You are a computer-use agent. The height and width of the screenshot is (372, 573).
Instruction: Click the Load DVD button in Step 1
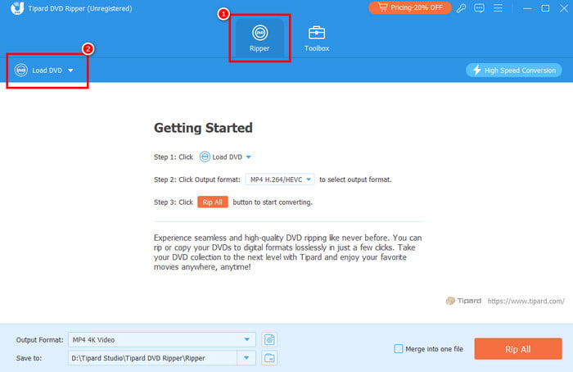(x=226, y=157)
